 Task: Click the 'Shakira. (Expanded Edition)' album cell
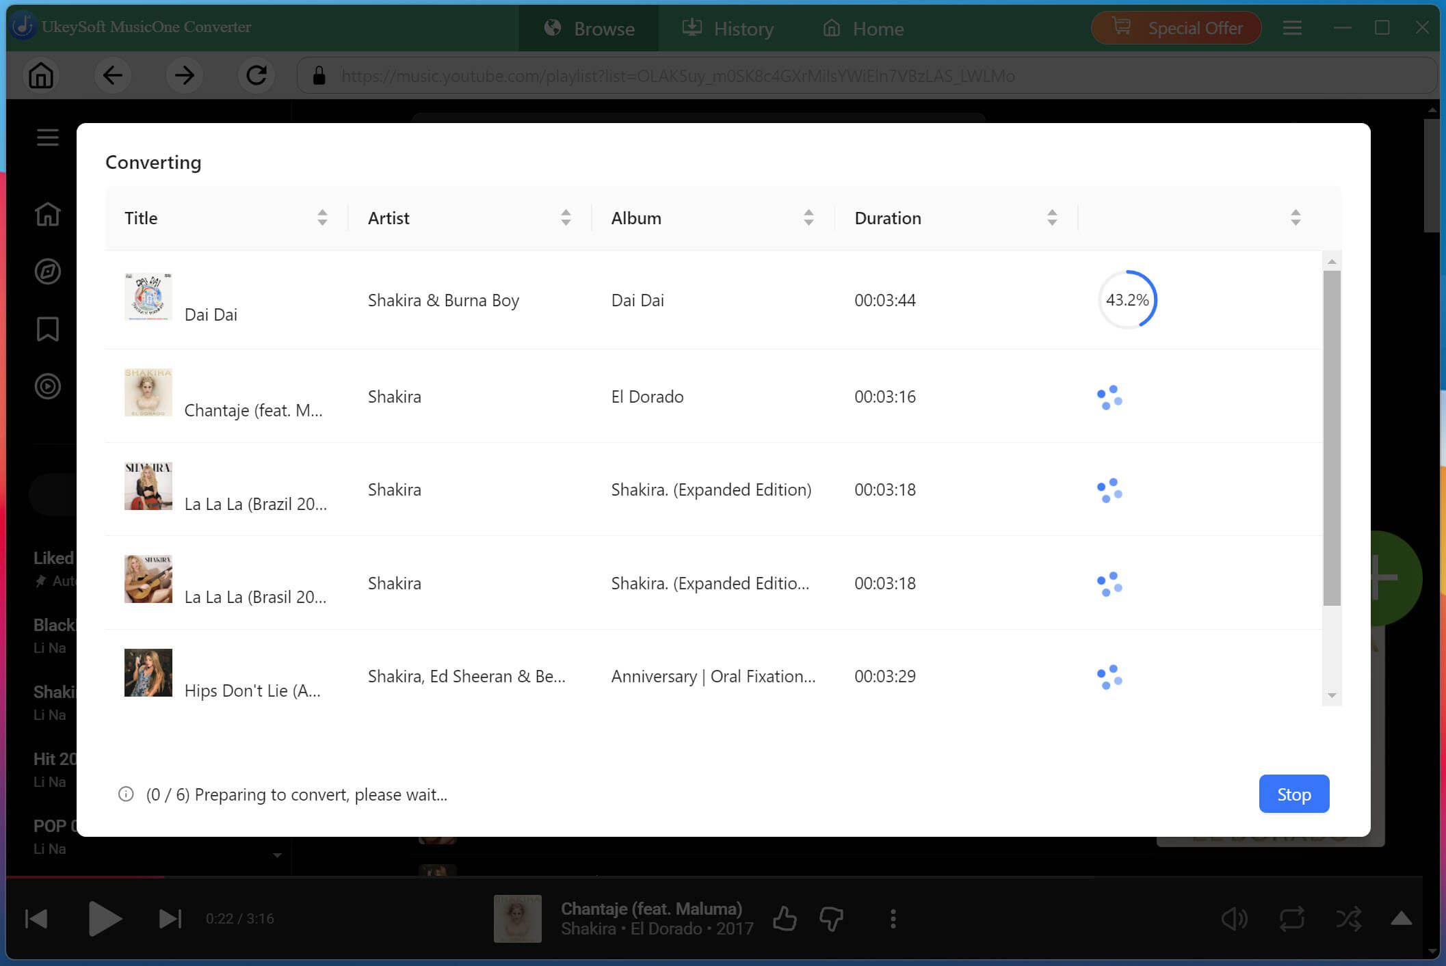[711, 489]
